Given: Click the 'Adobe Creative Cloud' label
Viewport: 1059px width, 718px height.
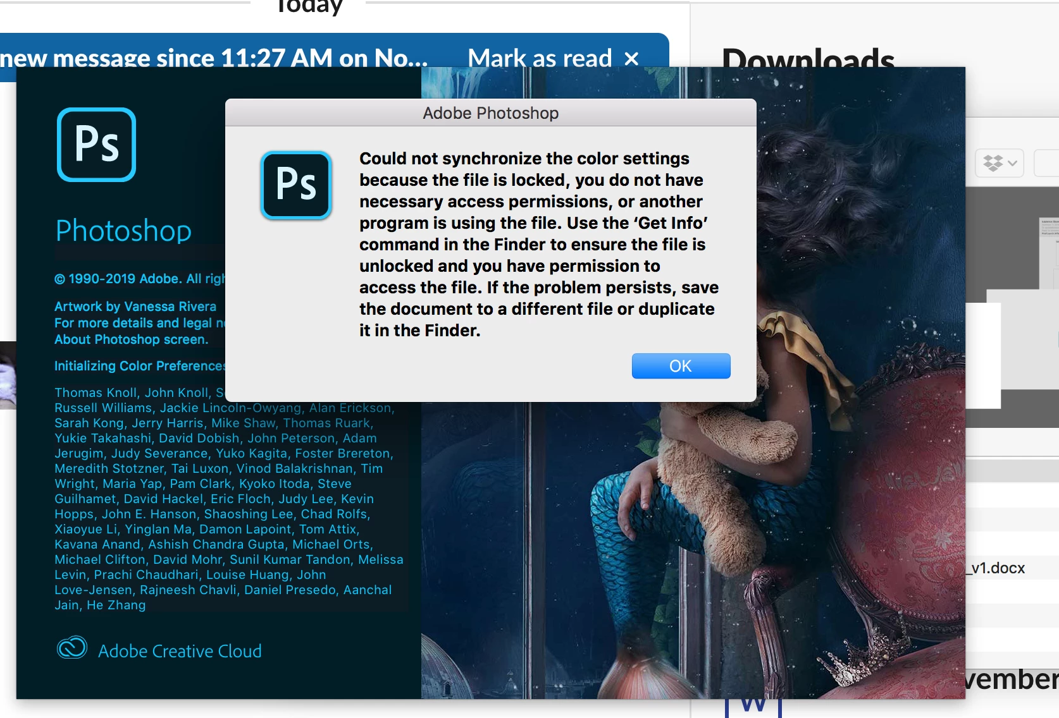Looking at the screenshot, I should coord(180,651).
